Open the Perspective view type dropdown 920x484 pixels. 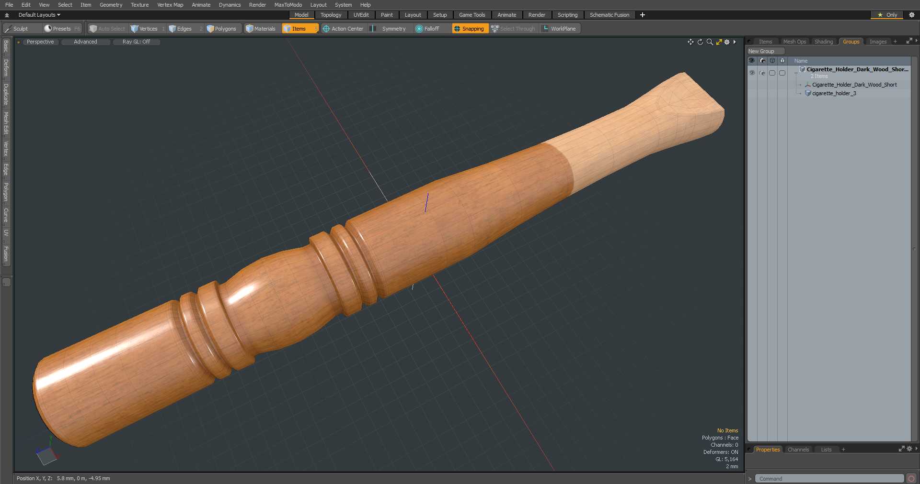tap(41, 42)
